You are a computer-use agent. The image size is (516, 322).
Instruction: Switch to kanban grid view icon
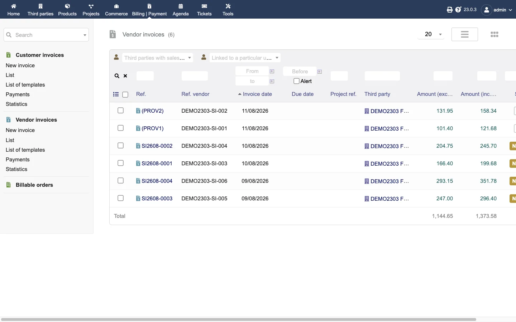tap(494, 34)
